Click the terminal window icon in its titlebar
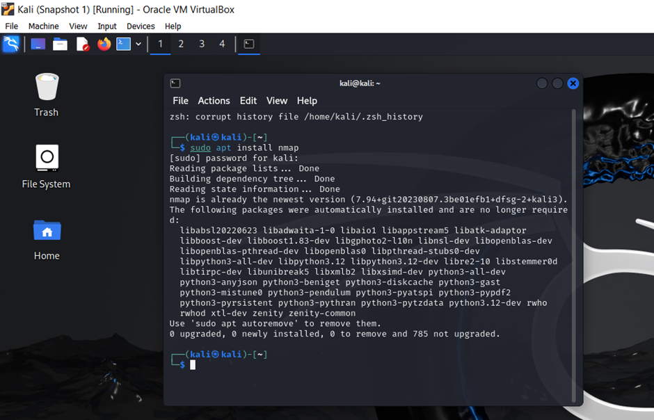 [x=175, y=83]
